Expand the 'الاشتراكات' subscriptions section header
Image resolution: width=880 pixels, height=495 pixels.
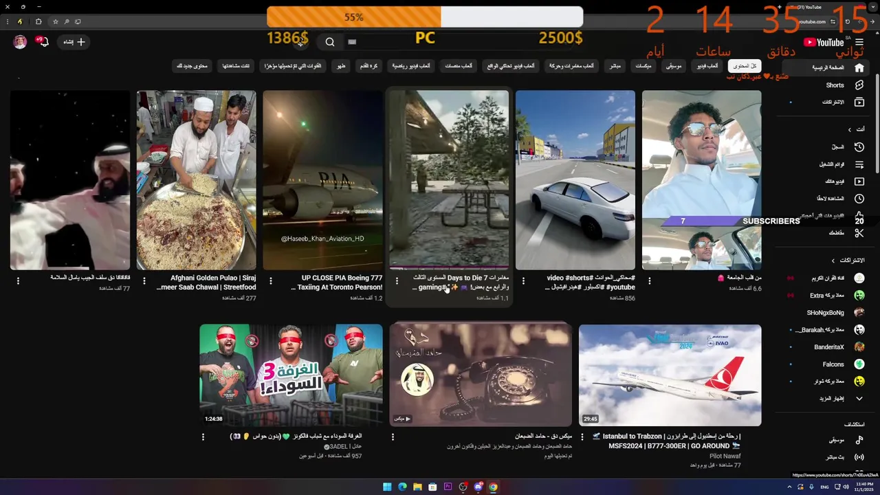tap(848, 261)
